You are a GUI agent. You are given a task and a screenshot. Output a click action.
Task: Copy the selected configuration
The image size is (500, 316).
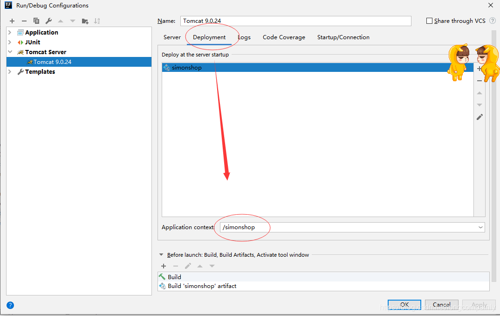[x=36, y=21]
